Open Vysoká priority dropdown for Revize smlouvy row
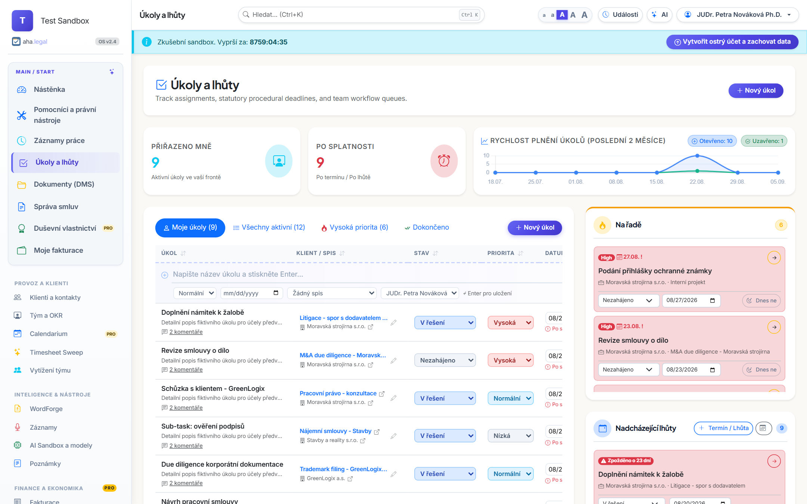The width and height of the screenshot is (807, 504). pyautogui.click(x=511, y=360)
